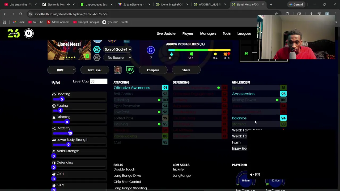The height and width of the screenshot is (191, 340).
Task: Open the browser extensions puzzle icon
Action: [287, 14]
